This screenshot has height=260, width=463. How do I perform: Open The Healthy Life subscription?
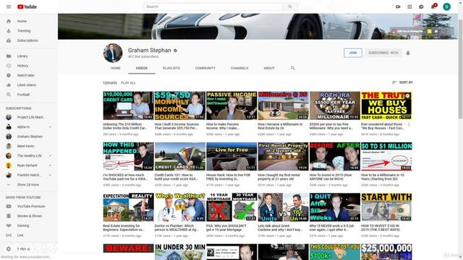point(29,156)
